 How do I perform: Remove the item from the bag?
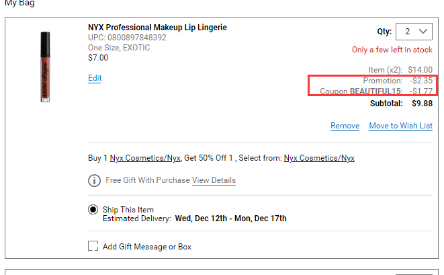[345, 126]
